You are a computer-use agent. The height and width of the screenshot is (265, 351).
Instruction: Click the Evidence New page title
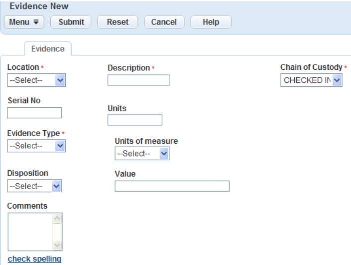pyautogui.click(x=39, y=6)
